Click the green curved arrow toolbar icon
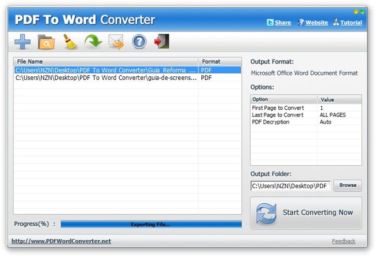Viewport: 376px width, 257px height. tap(93, 41)
